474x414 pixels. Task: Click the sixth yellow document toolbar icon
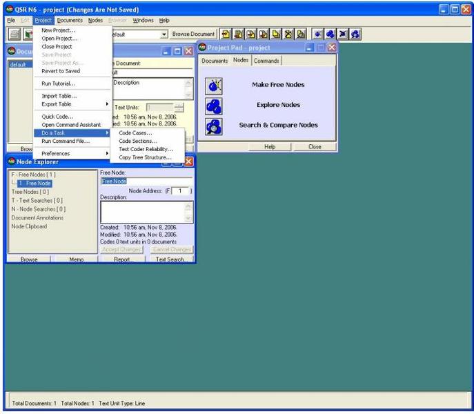(x=288, y=34)
